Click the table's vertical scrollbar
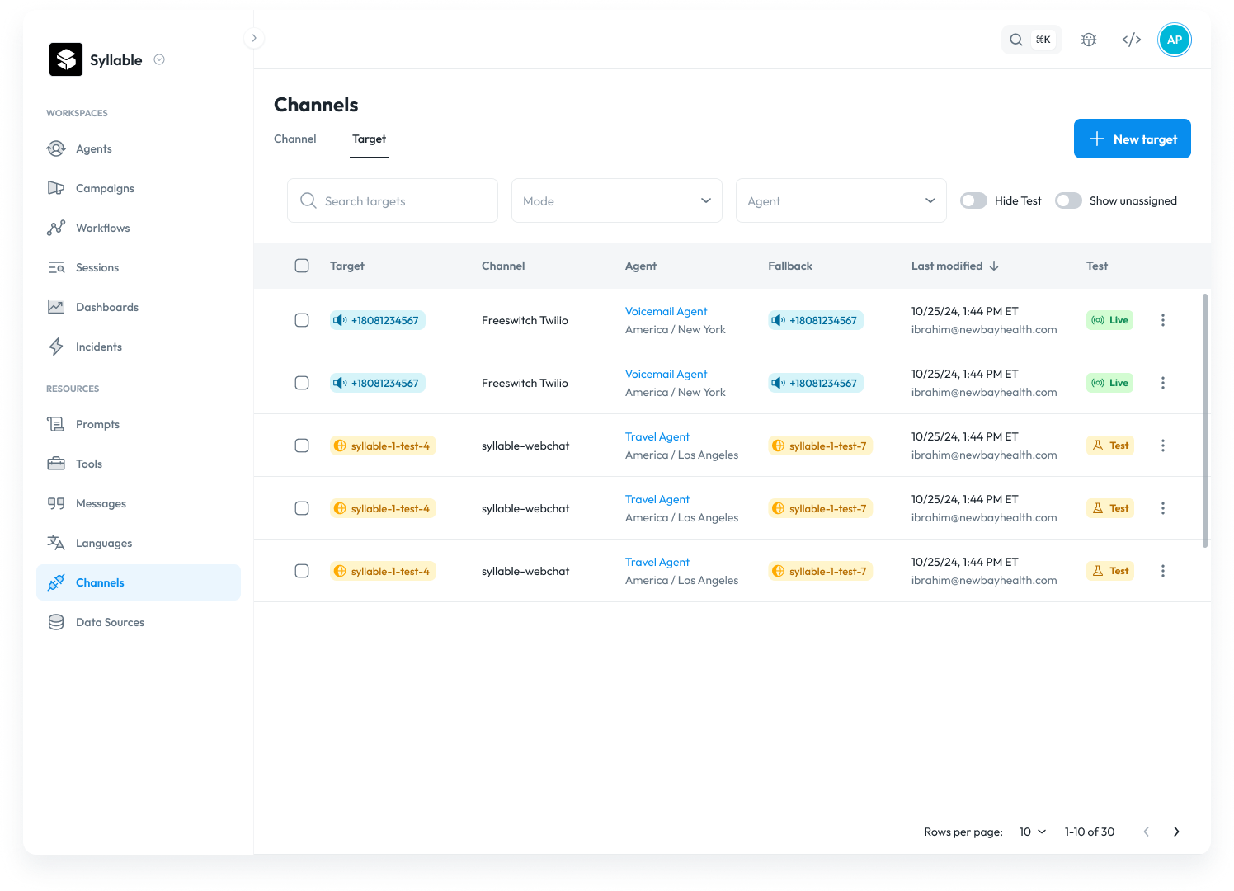Image resolution: width=1234 pixels, height=891 pixels. pyautogui.click(x=1205, y=421)
